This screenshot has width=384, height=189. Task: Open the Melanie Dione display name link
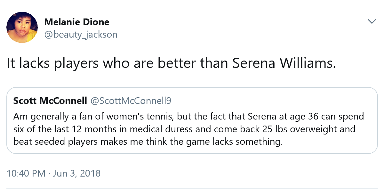(77, 22)
